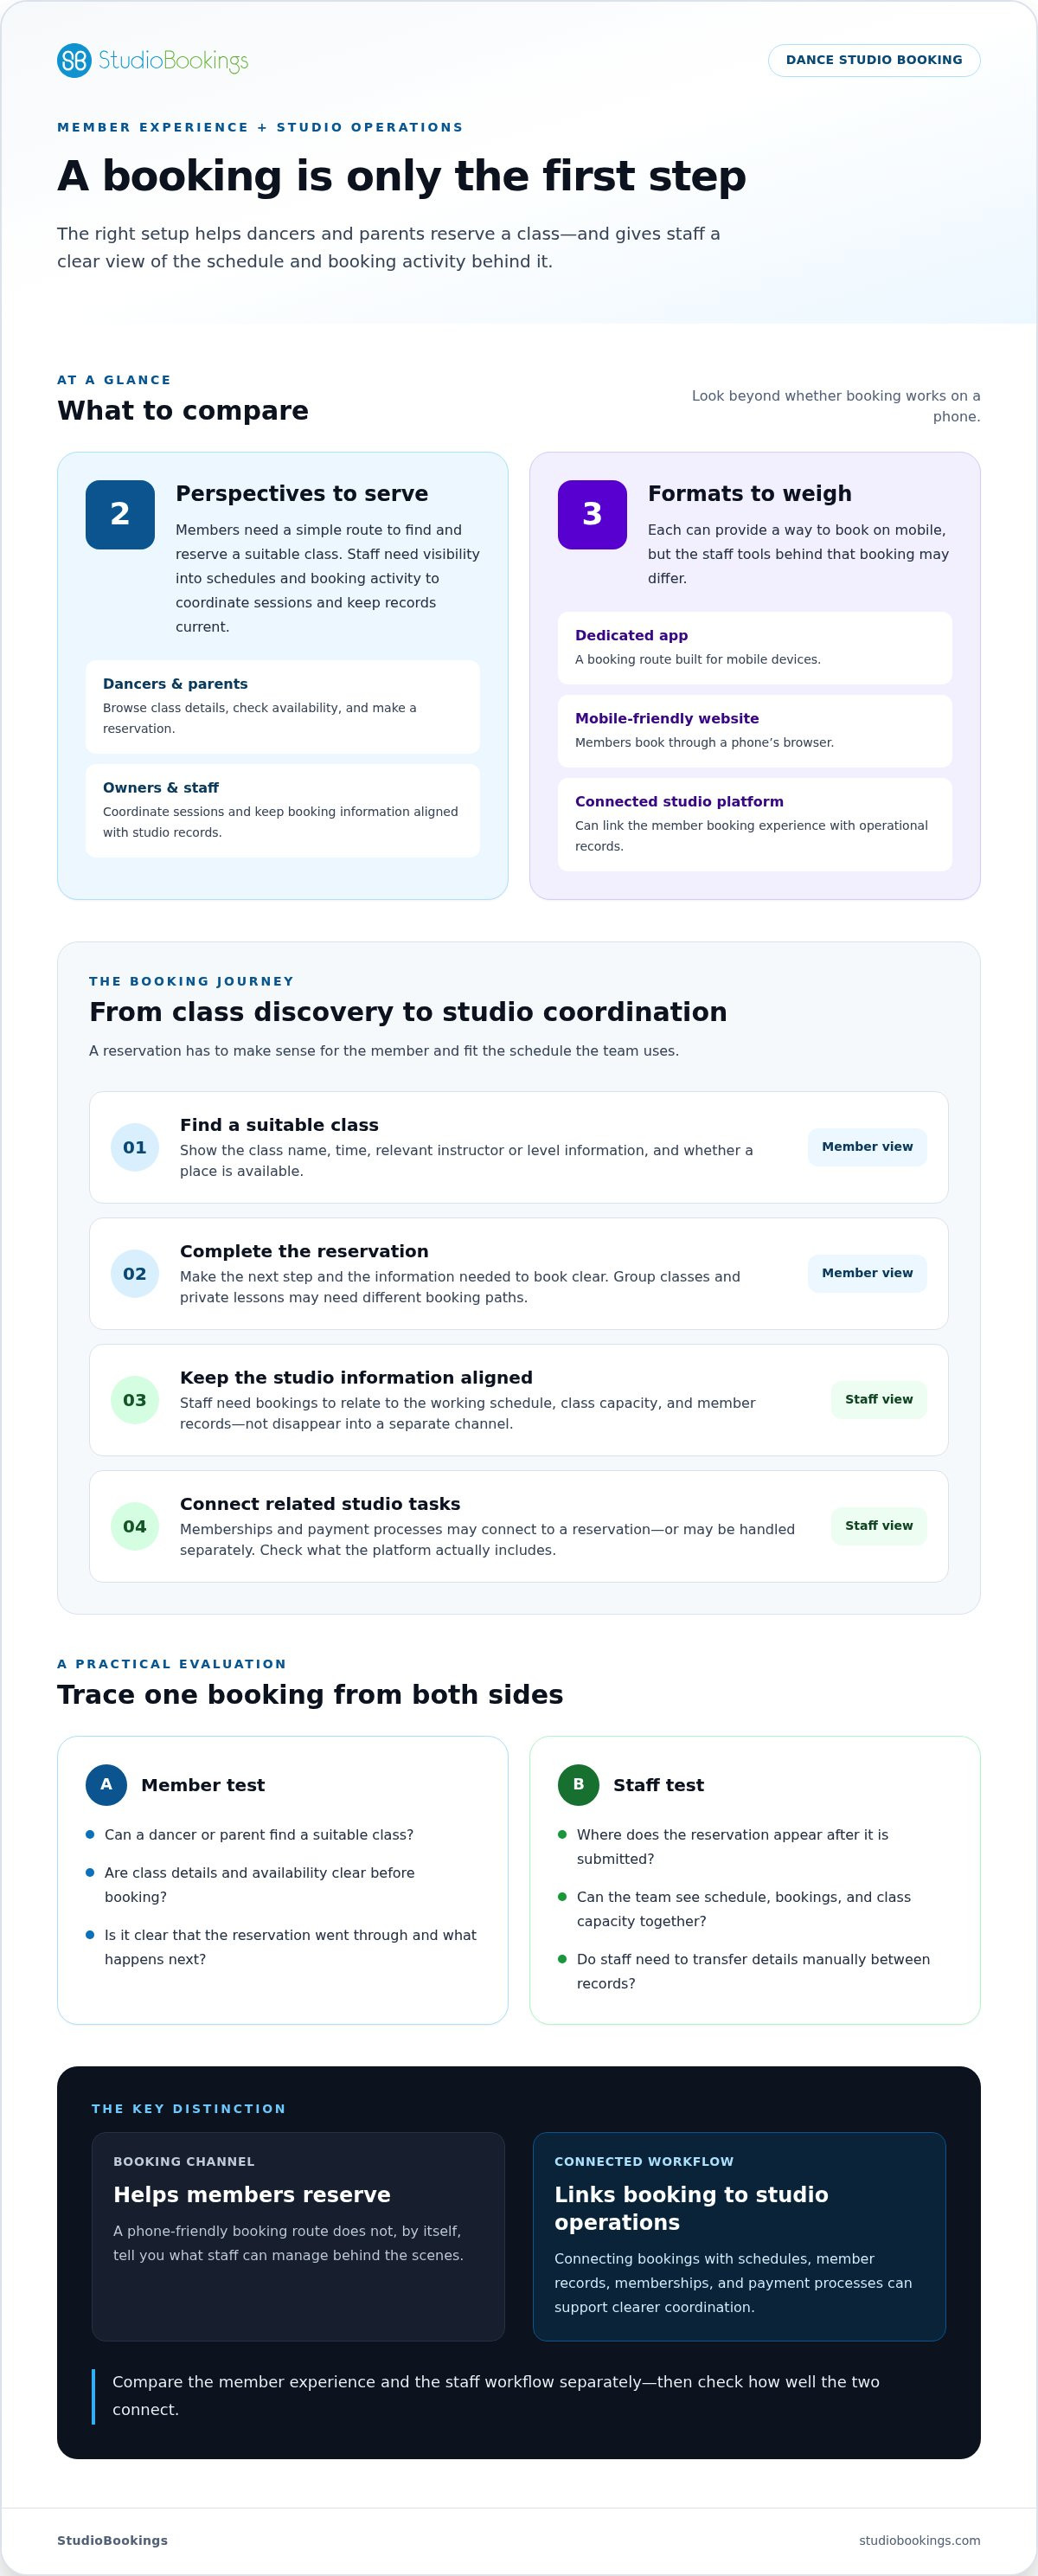Click 'Complete the reservation' heading

tap(304, 1251)
